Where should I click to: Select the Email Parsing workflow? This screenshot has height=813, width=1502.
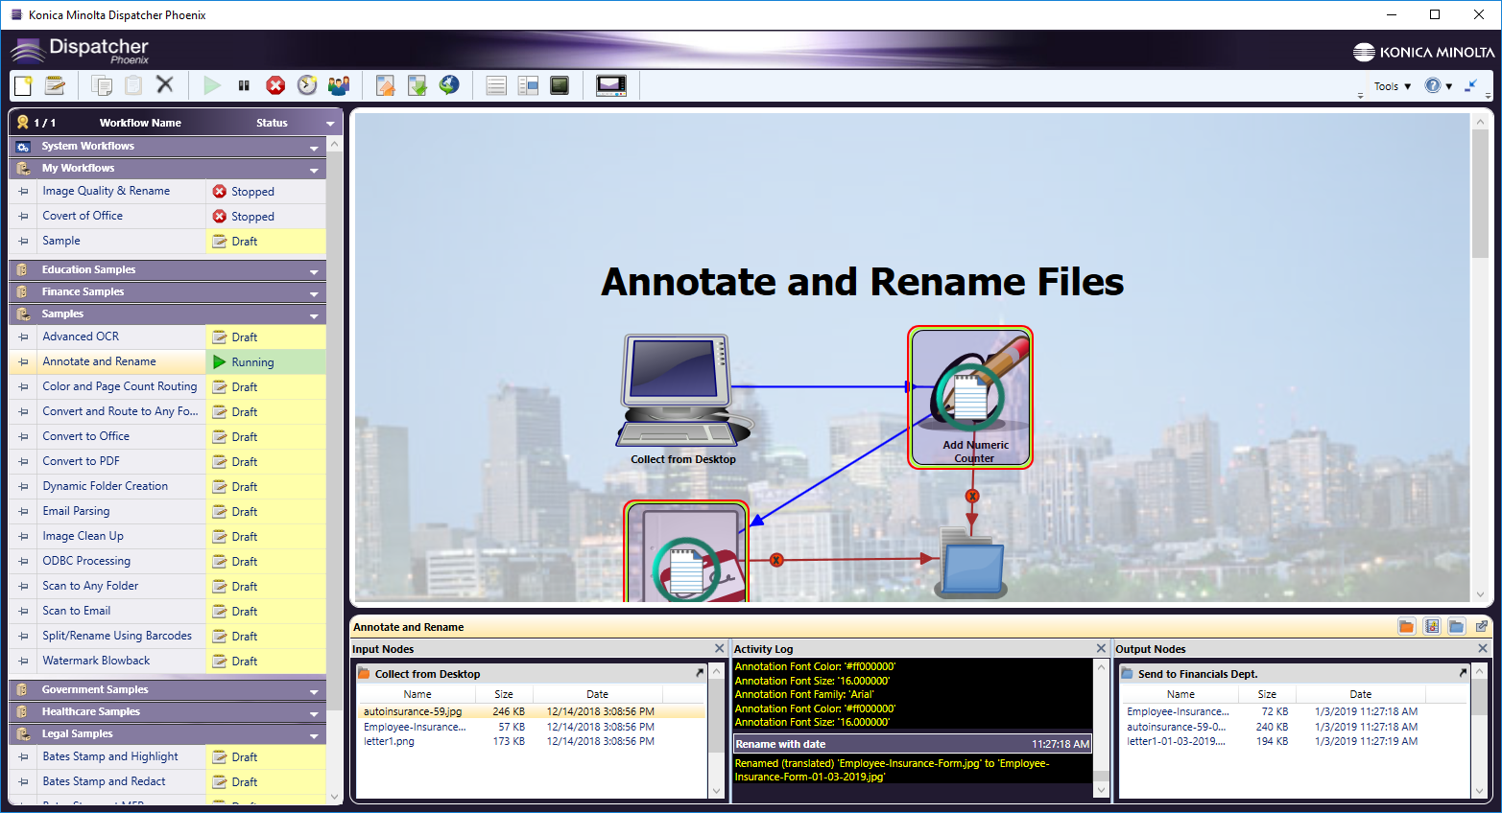(76, 511)
